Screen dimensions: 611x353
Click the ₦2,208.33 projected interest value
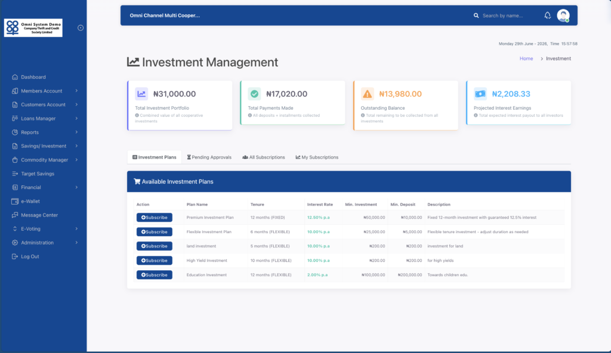pos(511,94)
